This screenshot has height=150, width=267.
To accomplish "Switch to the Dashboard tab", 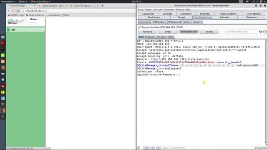I will click(x=154, y=17).
